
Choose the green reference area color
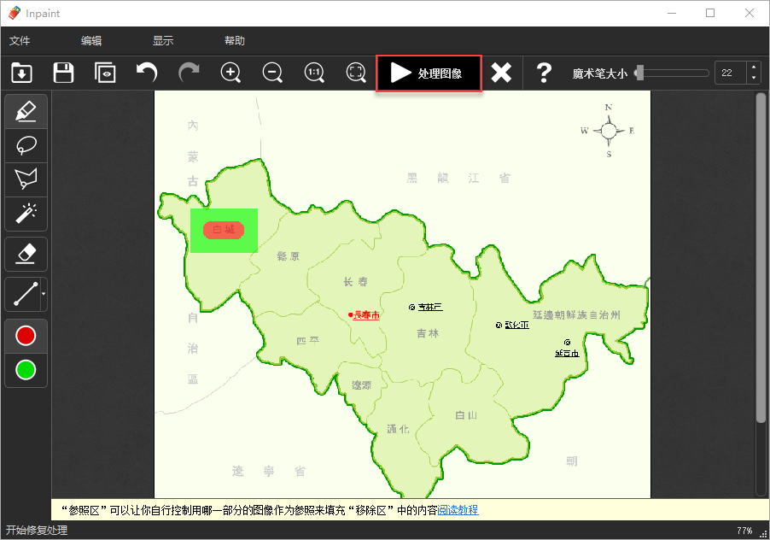coord(26,370)
